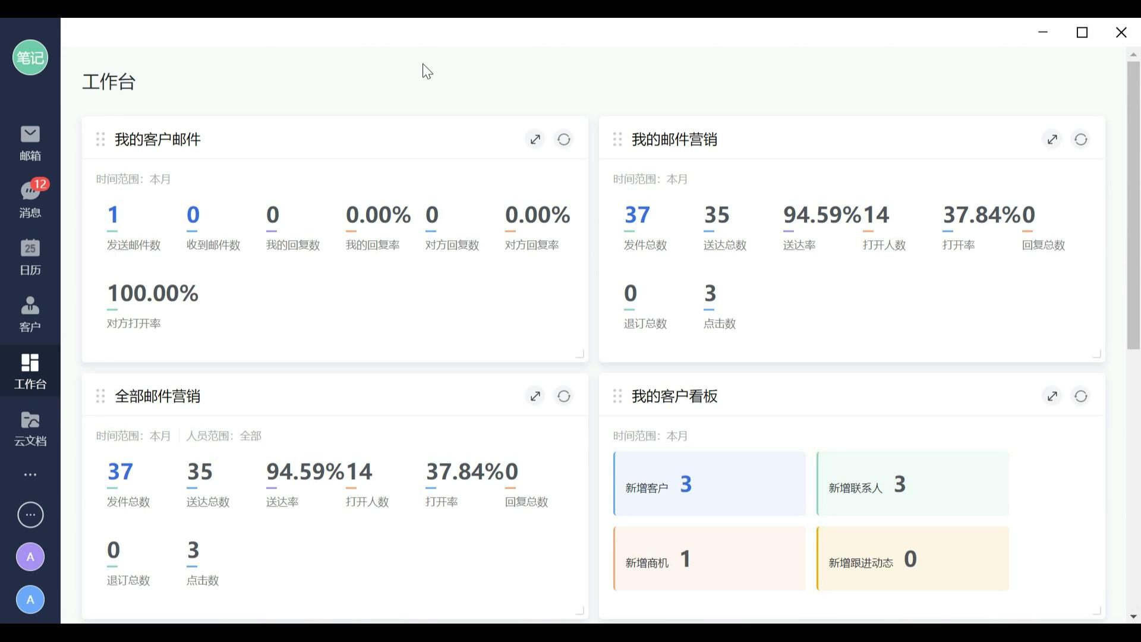Image resolution: width=1141 pixels, height=642 pixels.
Task: Maximize the application window
Action: 1082,32
